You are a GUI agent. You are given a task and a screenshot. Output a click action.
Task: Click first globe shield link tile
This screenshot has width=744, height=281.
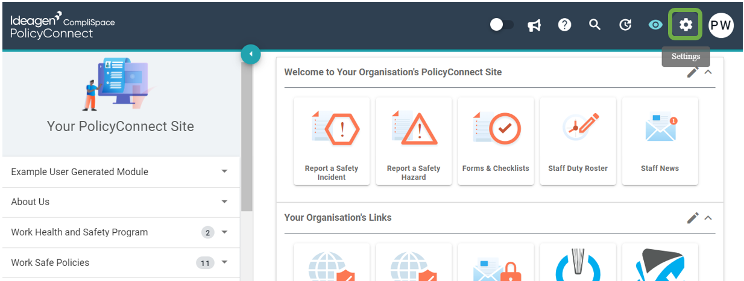coord(332,262)
